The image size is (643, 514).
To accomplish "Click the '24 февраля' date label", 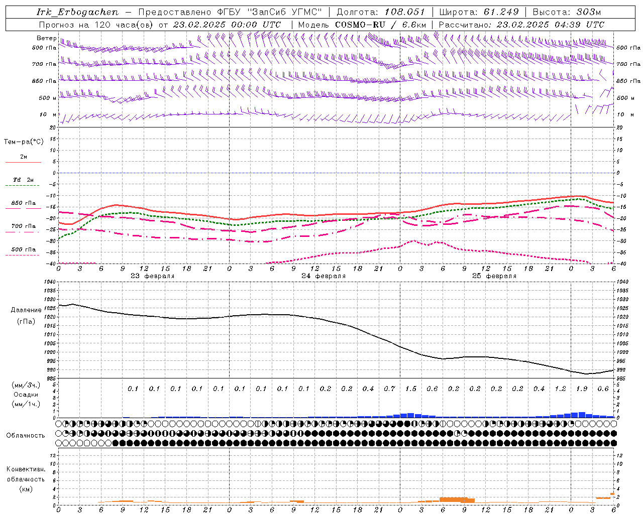I will click(x=324, y=276).
